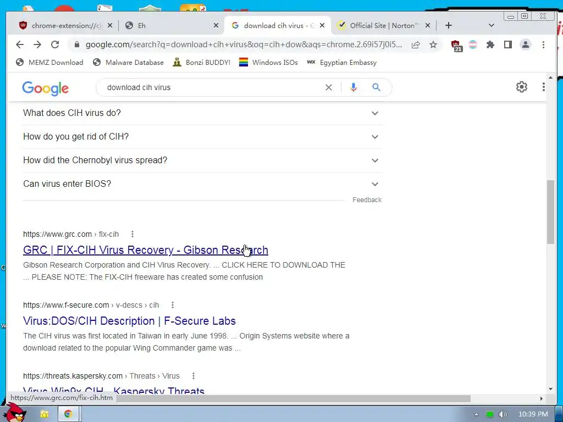Open the Kaspersky Threats result link
563x422 pixels.
point(114,391)
